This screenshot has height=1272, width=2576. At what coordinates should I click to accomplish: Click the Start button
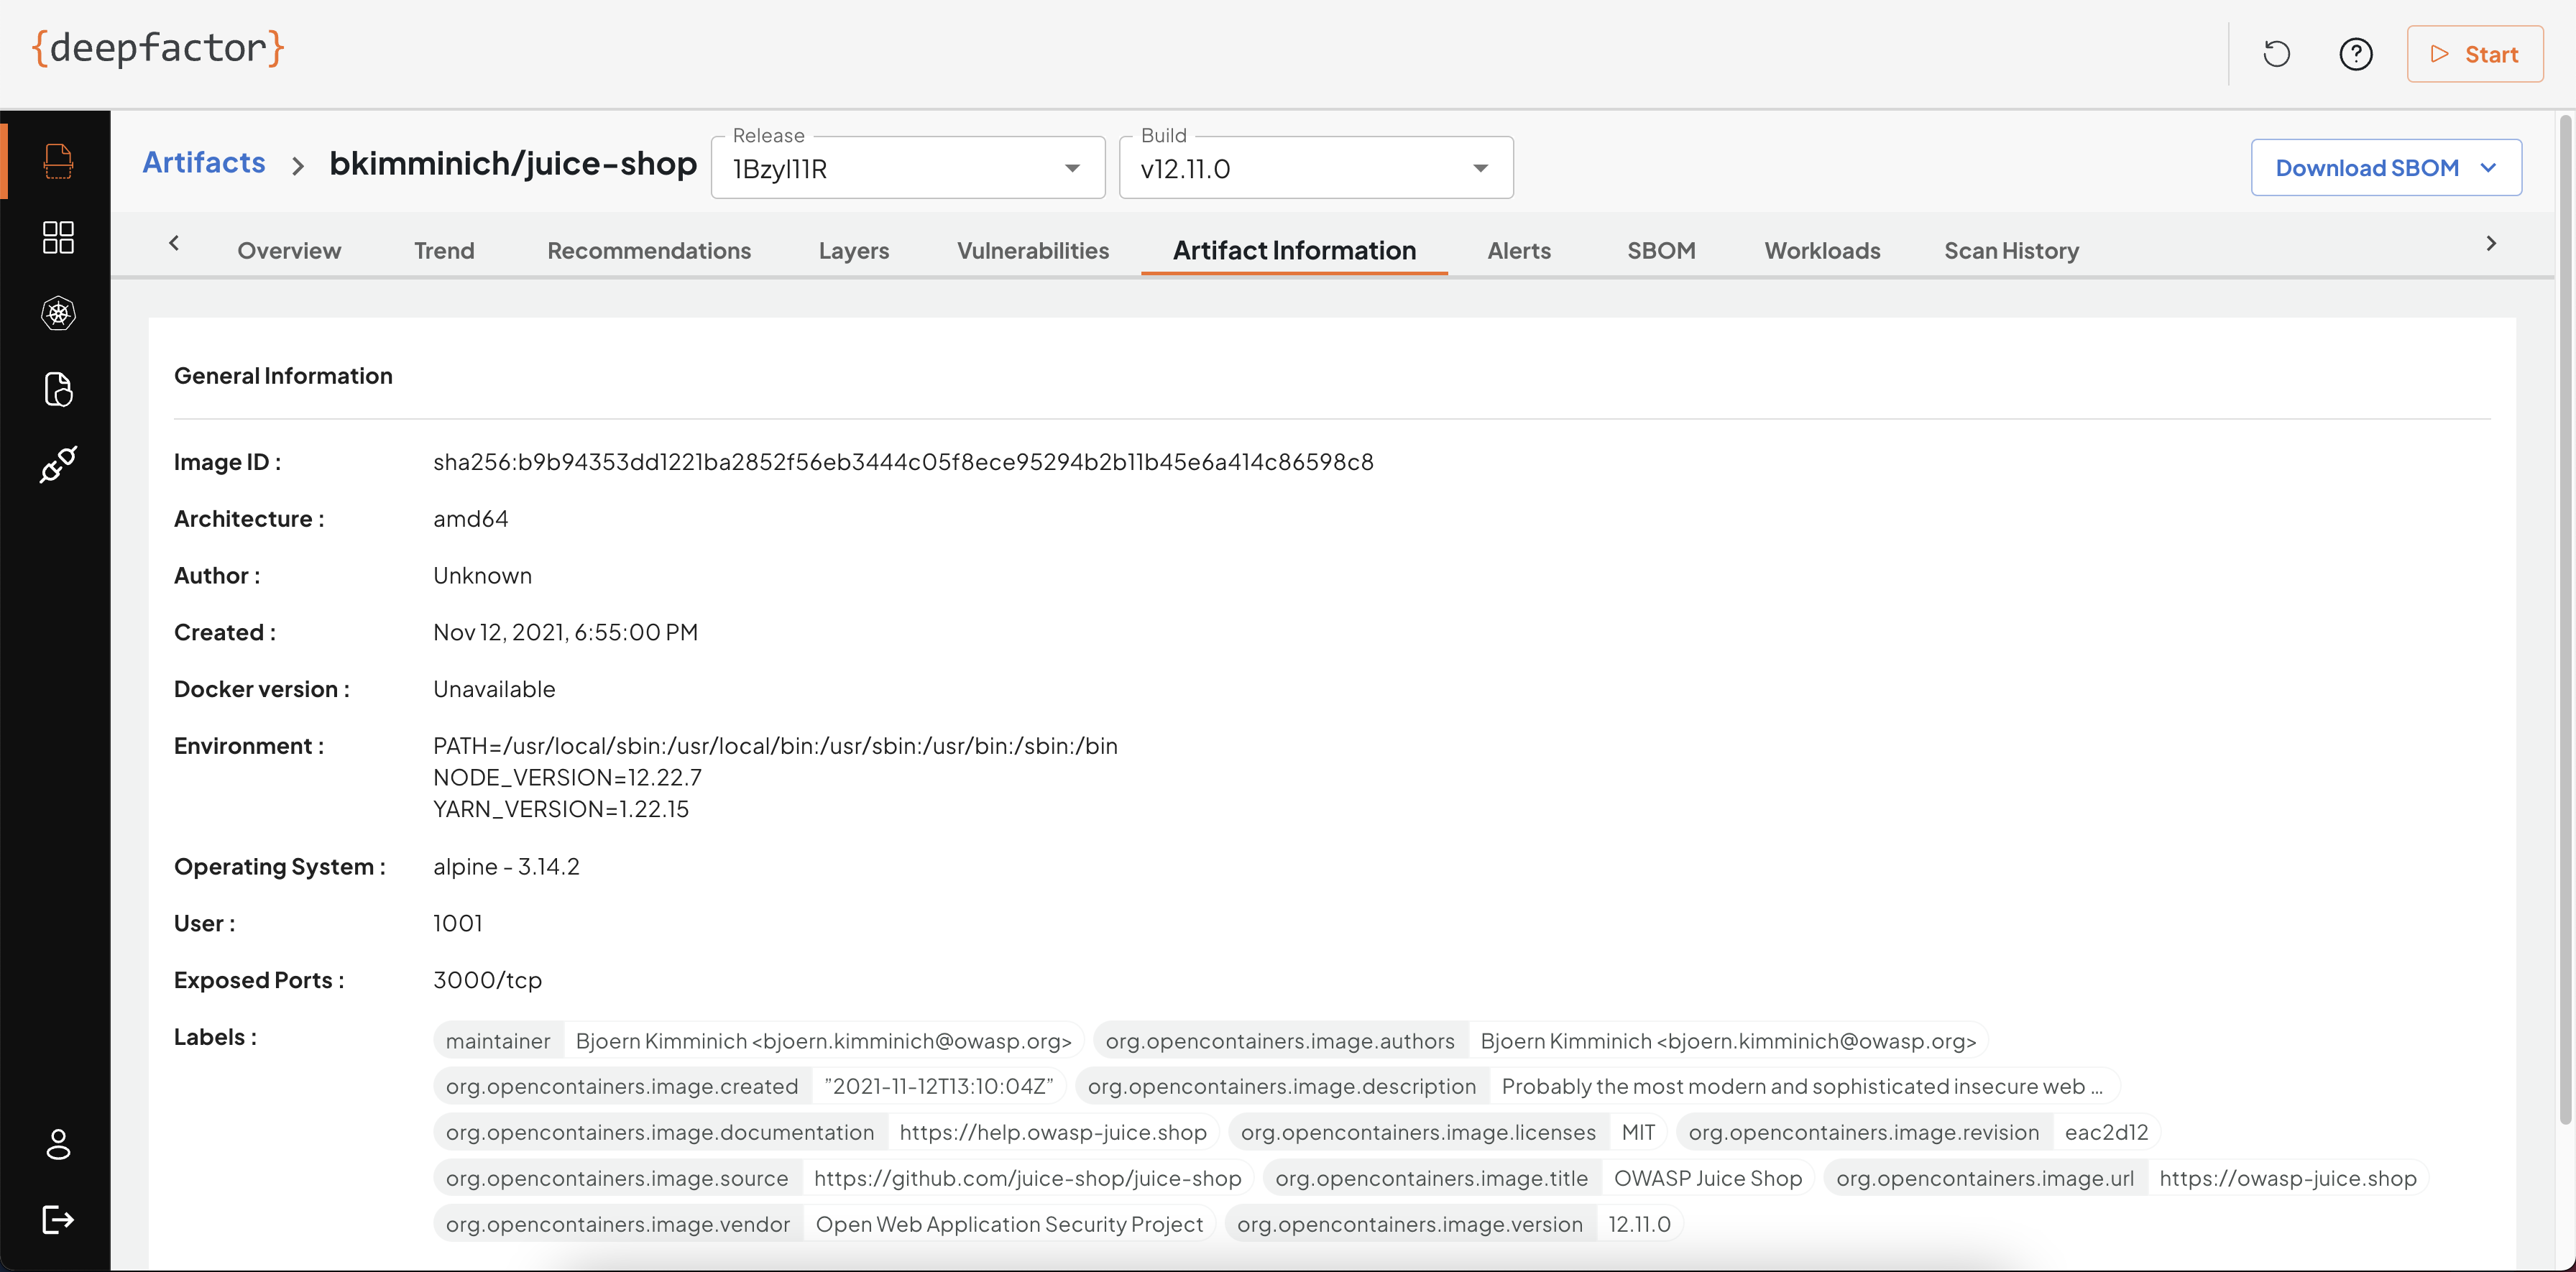pos(2474,54)
